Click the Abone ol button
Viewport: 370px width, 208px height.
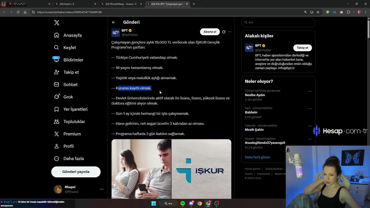point(210,32)
